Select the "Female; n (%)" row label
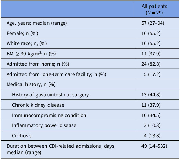The width and height of the screenshot is (180, 159). point(22,33)
